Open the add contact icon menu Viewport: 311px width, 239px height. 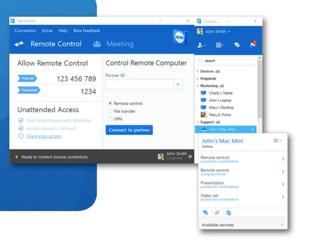click(201, 45)
